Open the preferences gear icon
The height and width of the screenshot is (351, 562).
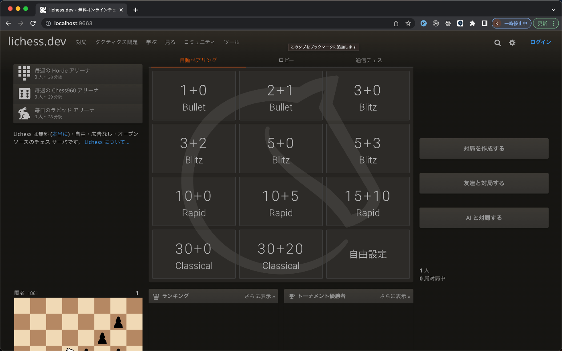coord(512,42)
